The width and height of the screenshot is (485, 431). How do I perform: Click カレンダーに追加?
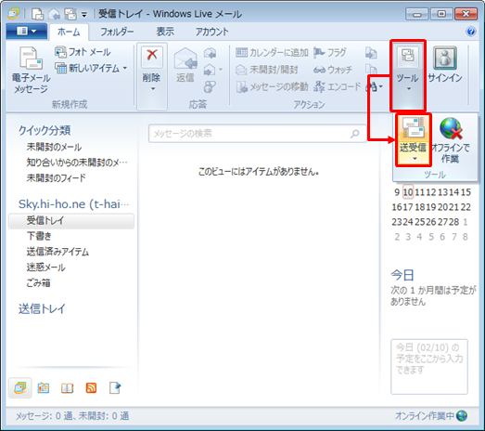(272, 53)
